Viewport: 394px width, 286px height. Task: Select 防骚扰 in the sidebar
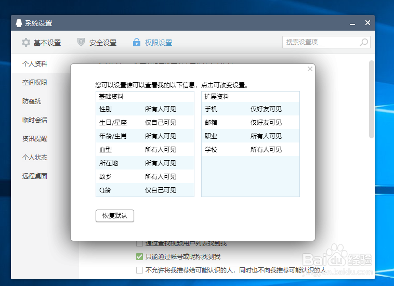point(32,101)
